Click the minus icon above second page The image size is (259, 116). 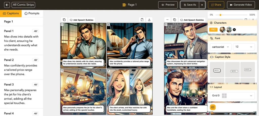(167, 20)
